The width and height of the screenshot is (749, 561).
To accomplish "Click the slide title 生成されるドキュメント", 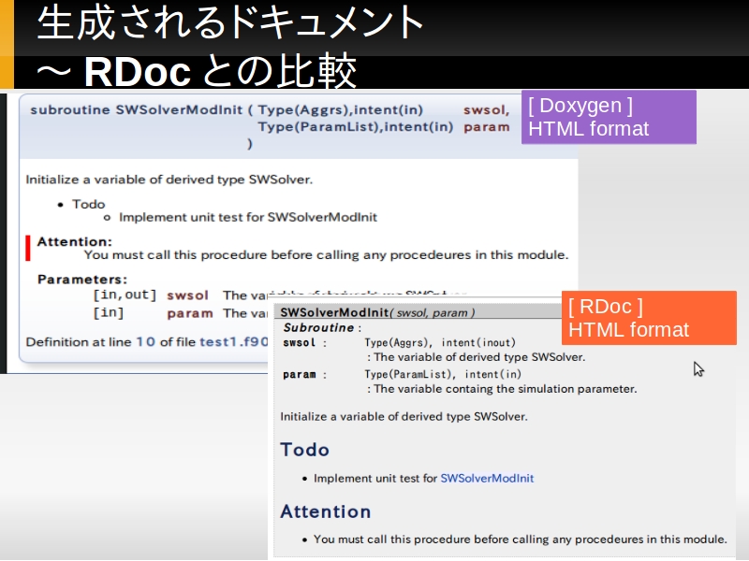I will coord(230,23).
